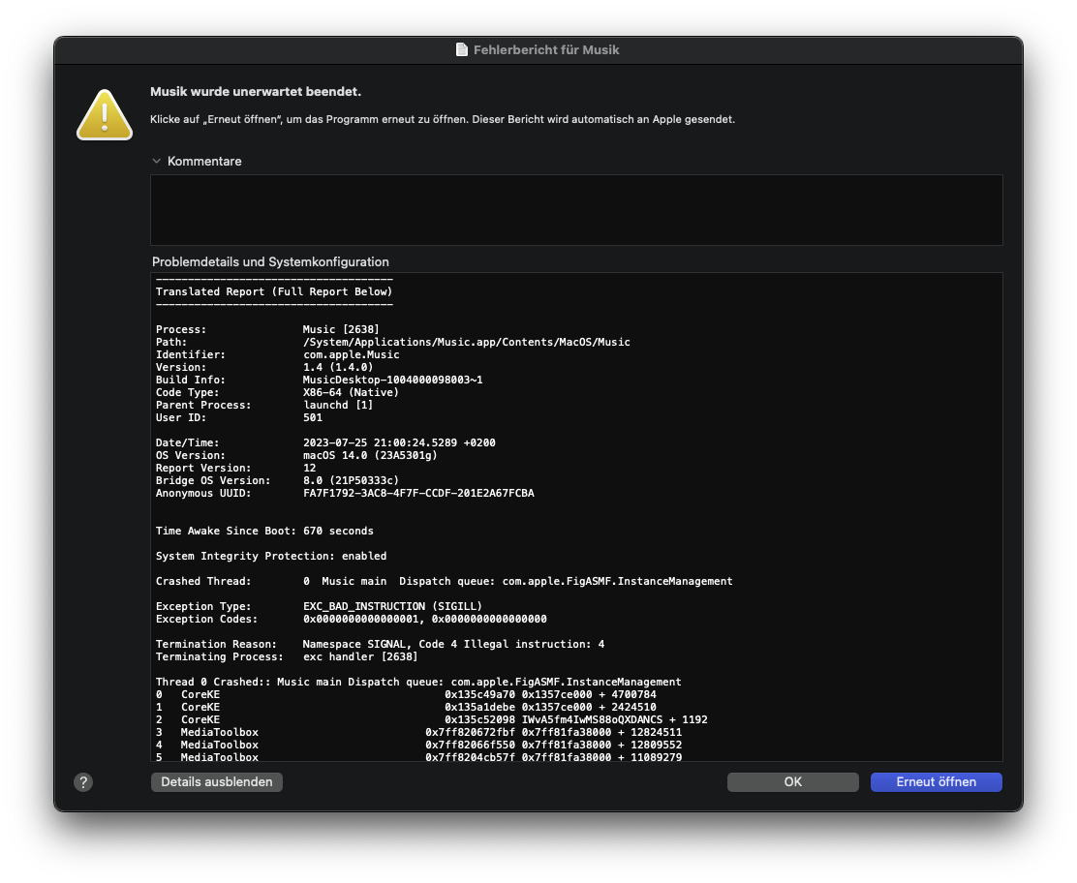1077x883 pixels.
Task: Click the Time Awake Since Boot line
Action: [x=264, y=531]
